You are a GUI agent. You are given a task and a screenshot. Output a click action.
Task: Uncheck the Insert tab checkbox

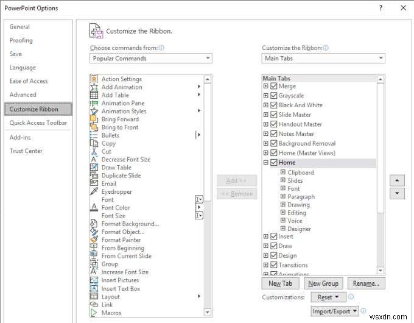coord(274,236)
